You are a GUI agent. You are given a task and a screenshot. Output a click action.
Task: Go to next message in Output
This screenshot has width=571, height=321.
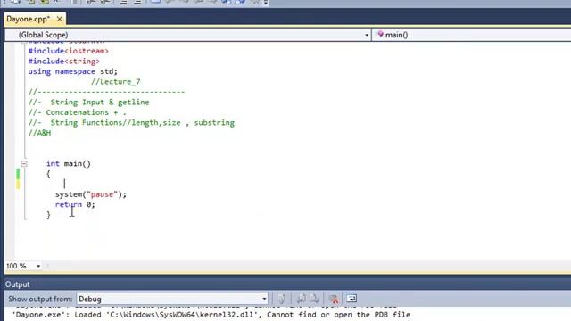click(x=314, y=300)
